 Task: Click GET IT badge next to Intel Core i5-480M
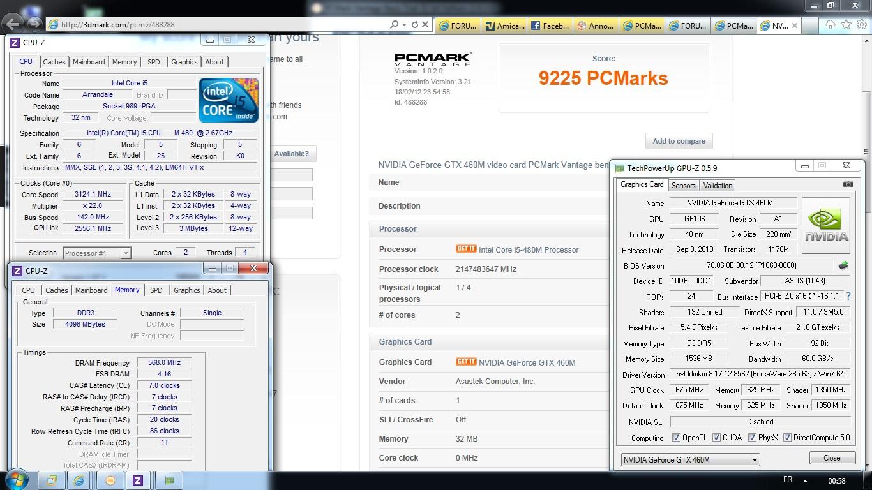466,249
